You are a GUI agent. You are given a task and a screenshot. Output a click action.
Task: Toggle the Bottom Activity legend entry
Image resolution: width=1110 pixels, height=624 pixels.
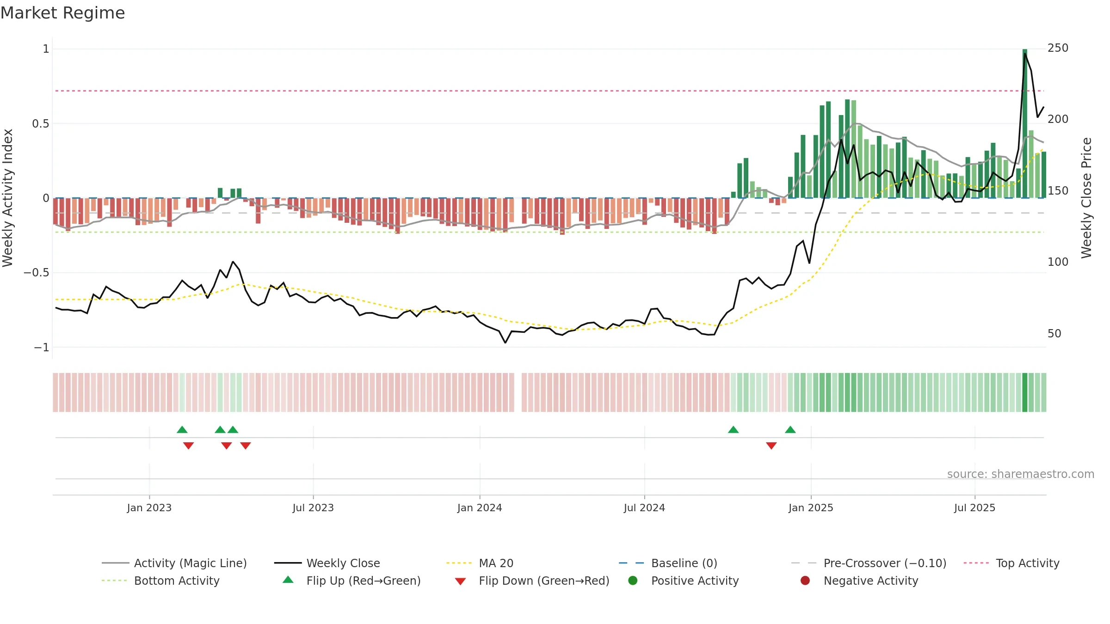pyautogui.click(x=160, y=581)
